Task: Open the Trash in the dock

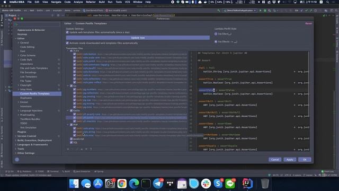Action: tap(265, 184)
